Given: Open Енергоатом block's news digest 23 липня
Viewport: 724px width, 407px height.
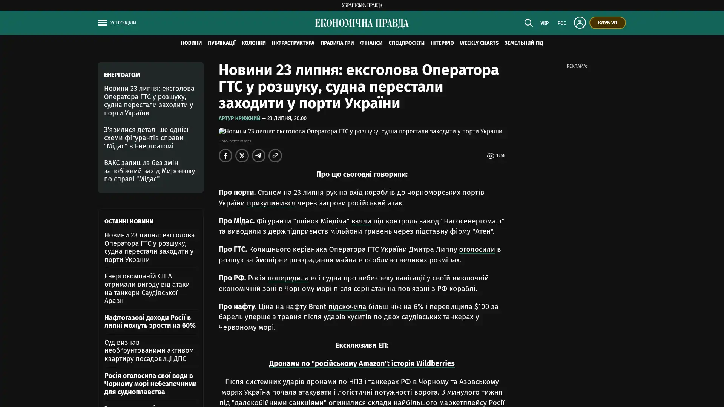Looking at the screenshot, I should (149, 101).
